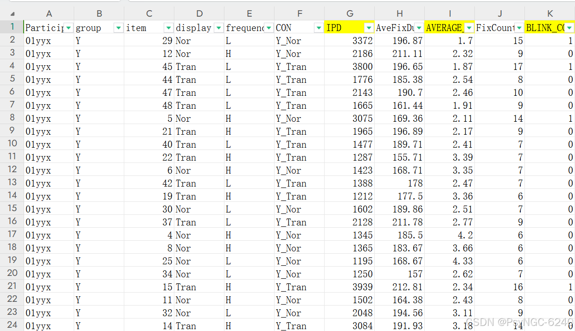Open the filter icon on the display column
This screenshot has height=331, width=575.
(x=218, y=27)
